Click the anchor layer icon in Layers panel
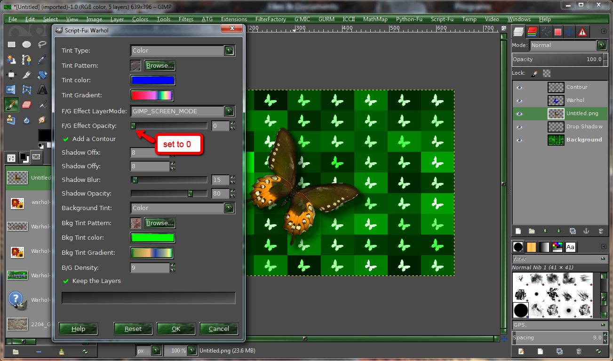The width and height of the screenshot is (613, 361). click(x=586, y=231)
